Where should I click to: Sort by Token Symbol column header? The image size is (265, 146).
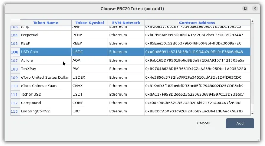(90, 23)
